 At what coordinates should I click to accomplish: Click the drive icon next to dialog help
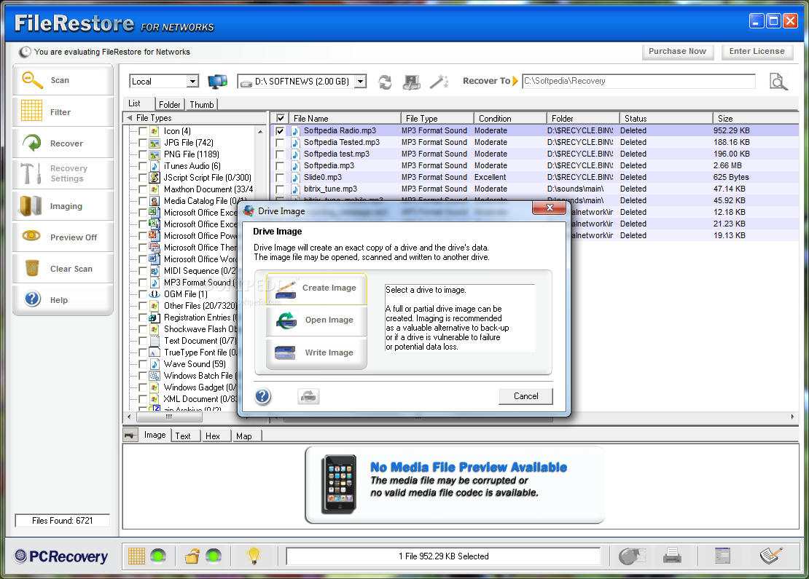coord(308,396)
